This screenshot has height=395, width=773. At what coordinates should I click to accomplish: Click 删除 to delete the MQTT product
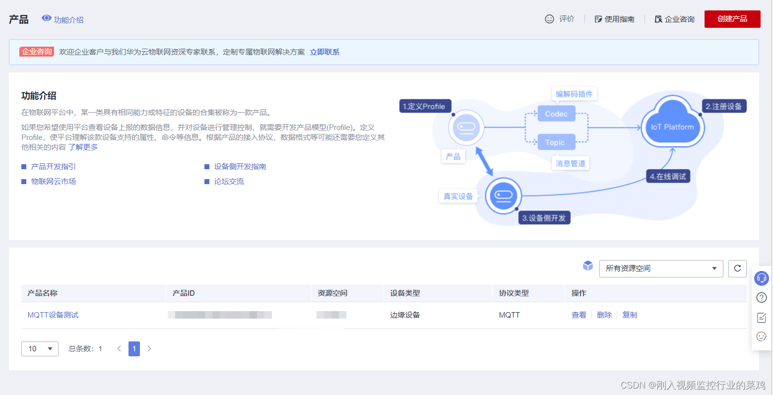click(604, 314)
